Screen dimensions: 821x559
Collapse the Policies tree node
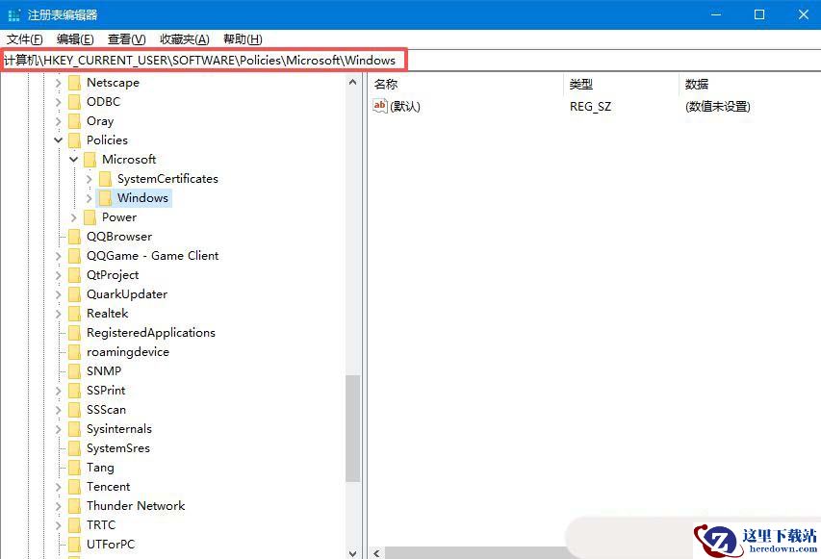59,140
